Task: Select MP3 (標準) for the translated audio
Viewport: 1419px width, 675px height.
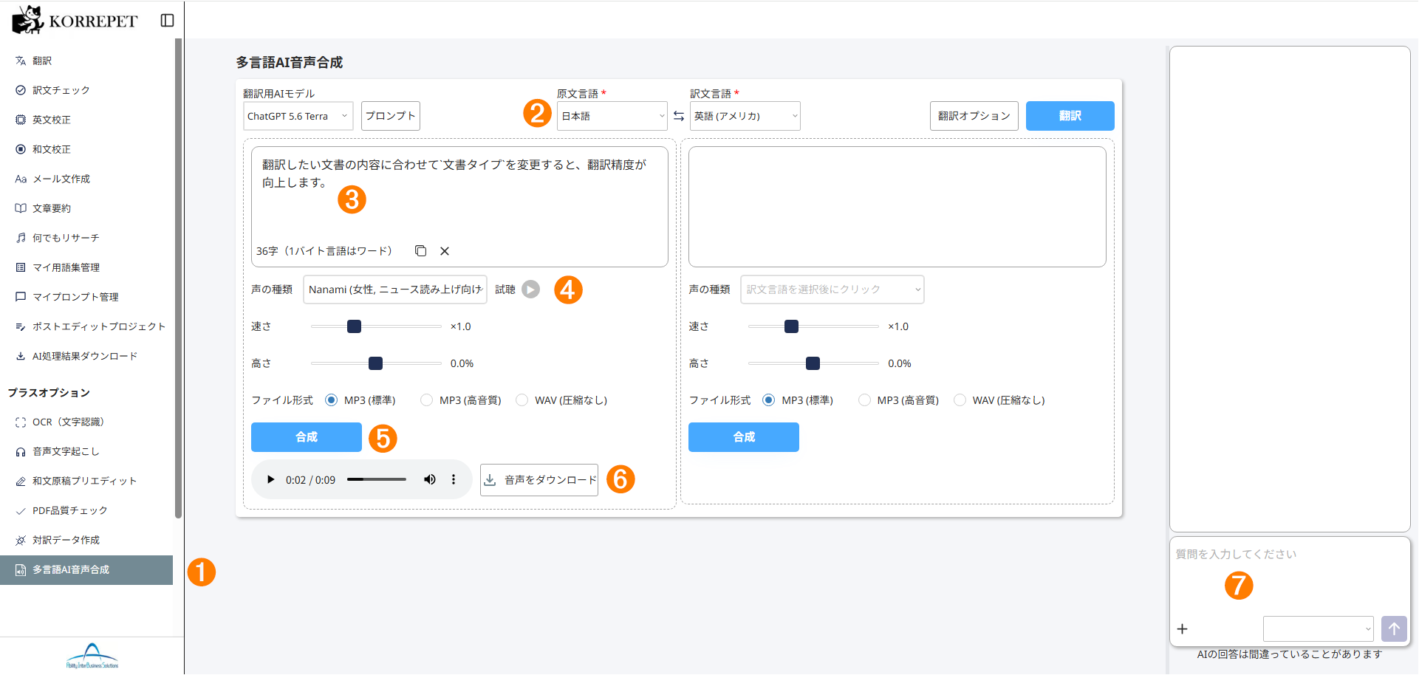Action: 768,400
